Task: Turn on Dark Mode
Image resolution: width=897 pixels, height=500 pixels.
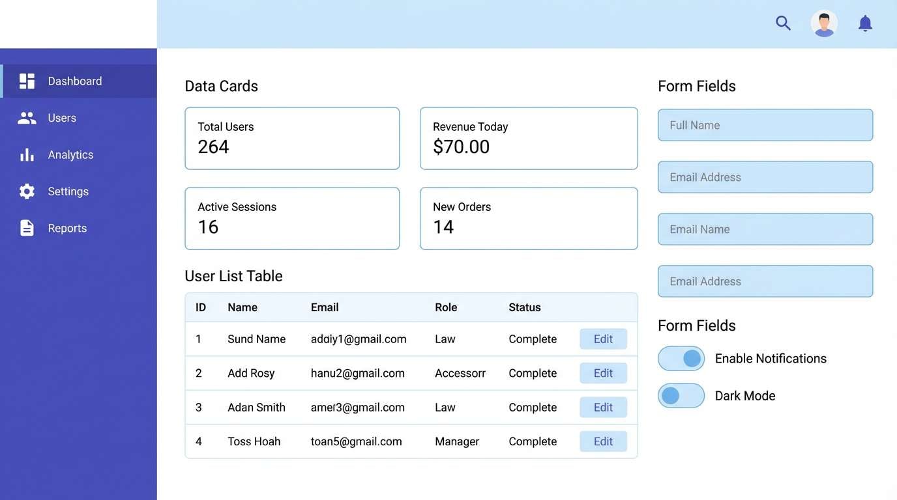Action: (681, 395)
